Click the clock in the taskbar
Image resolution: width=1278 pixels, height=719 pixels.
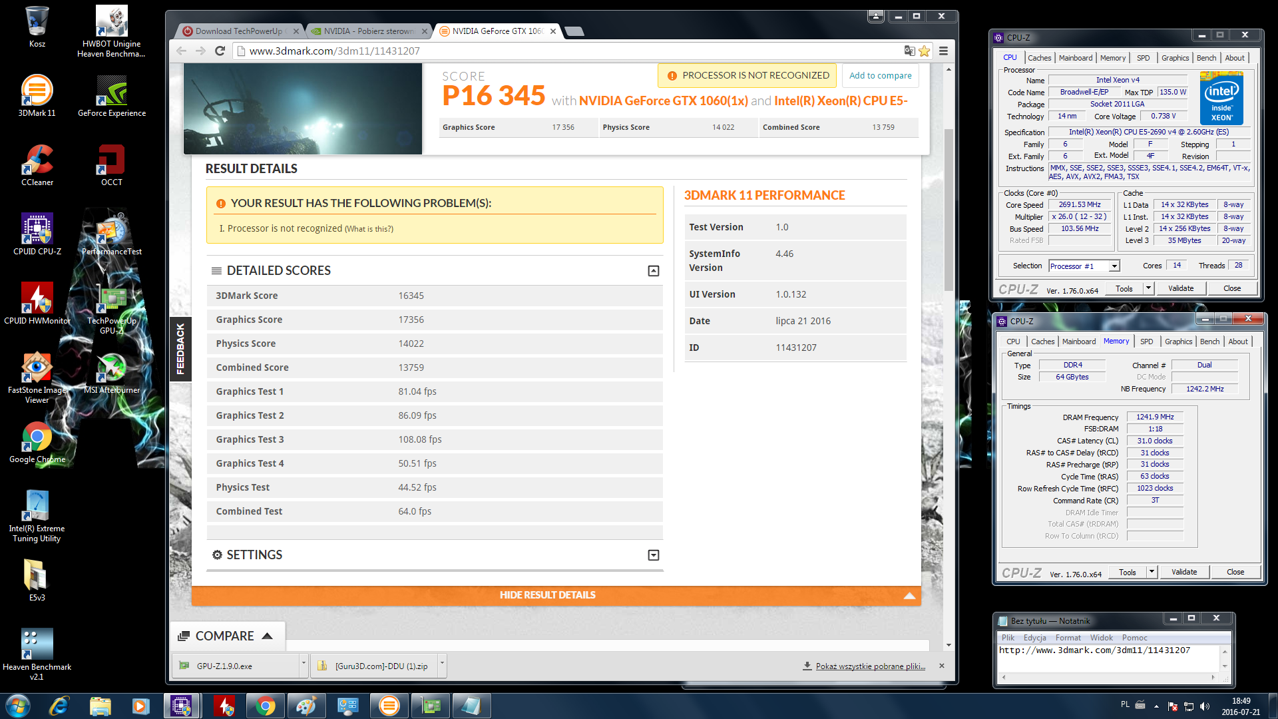[x=1240, y=706]
